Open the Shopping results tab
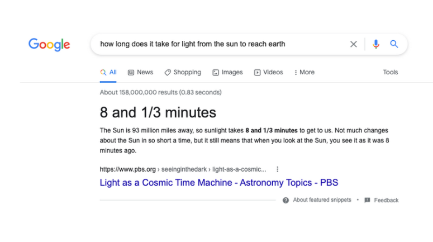433x242 pixels. coord(183,72)
